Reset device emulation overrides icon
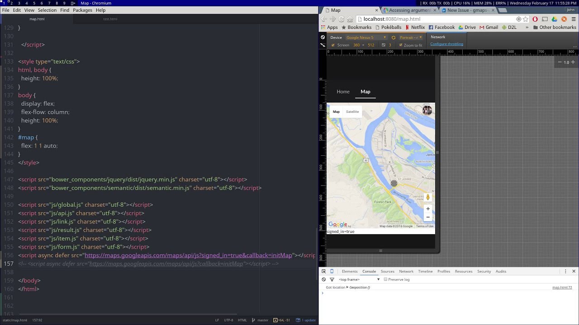The width and height of the screenshot is (579, 325). [x=323, y=37]
